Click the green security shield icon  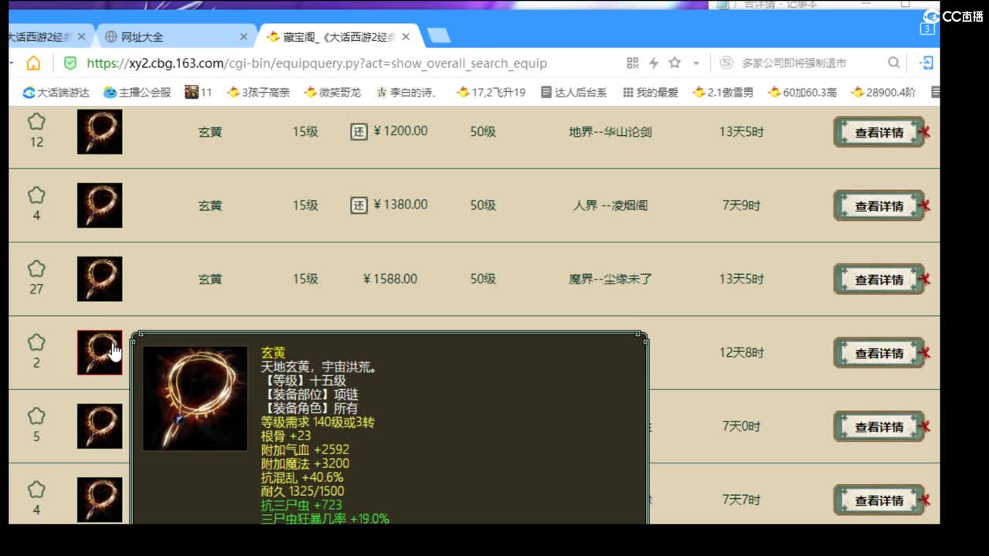[x=70, y=63]
